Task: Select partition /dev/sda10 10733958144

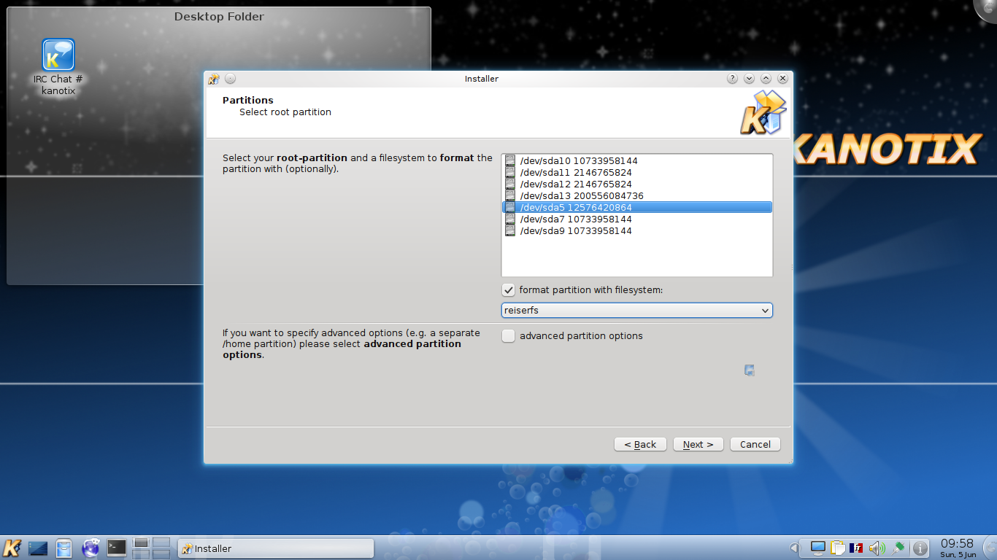Action: [x=637, y=160]
